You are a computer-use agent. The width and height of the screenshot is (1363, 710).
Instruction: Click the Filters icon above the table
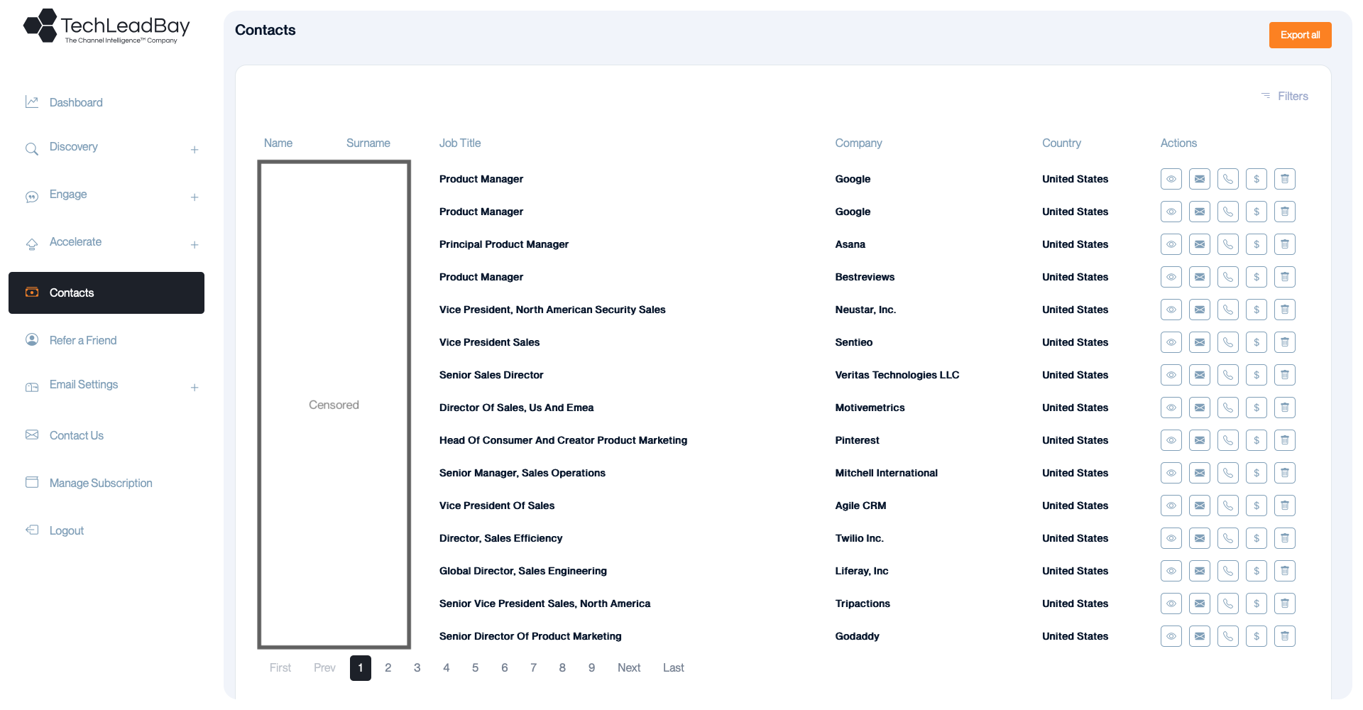(1266, 96)
